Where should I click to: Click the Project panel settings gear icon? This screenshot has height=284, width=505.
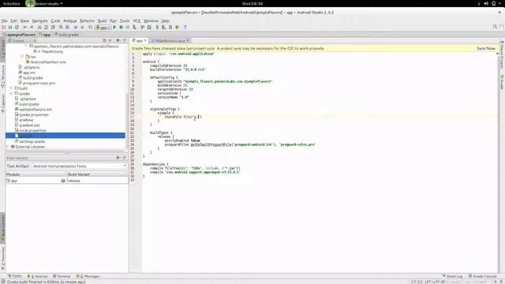(x=118, y=40)
